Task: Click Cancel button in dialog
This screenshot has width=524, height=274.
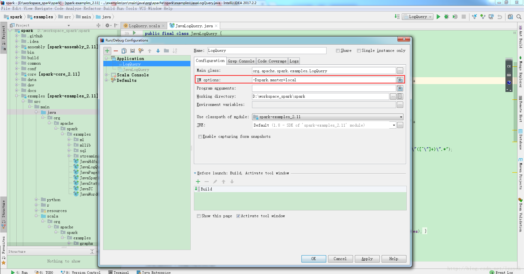Action: click(x=340, y=259)
